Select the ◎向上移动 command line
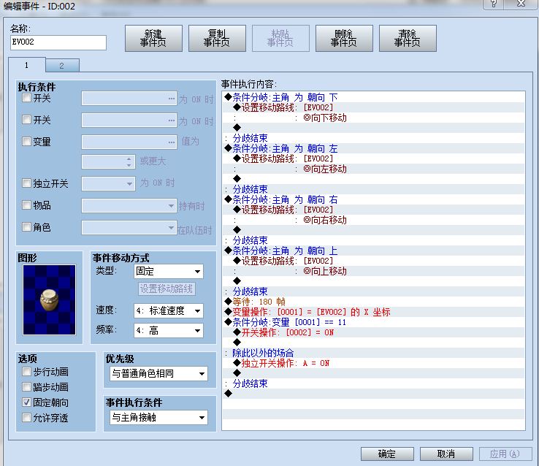 (x=374, y=271)
